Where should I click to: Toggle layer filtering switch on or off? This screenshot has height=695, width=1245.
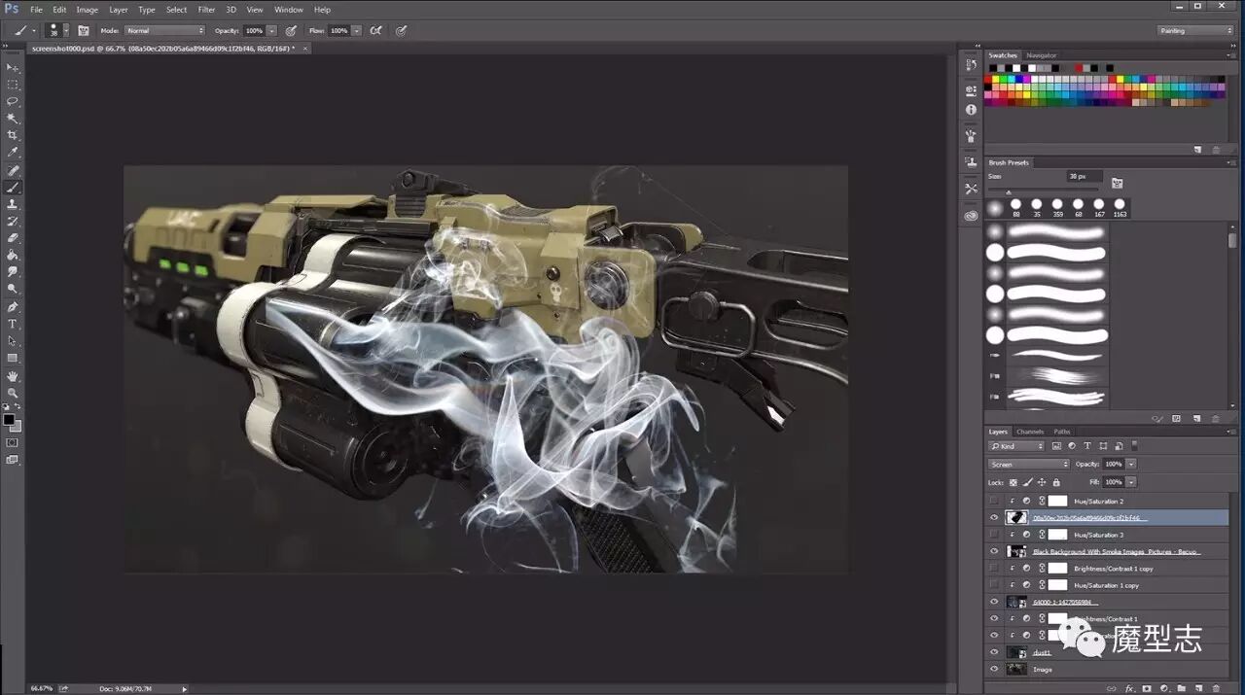click(x=1135, y=445)
